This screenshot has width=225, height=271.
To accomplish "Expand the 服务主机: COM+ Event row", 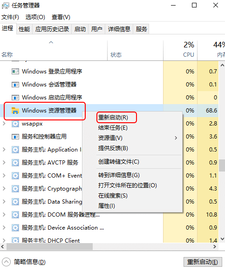I will (x=4, y=176).
